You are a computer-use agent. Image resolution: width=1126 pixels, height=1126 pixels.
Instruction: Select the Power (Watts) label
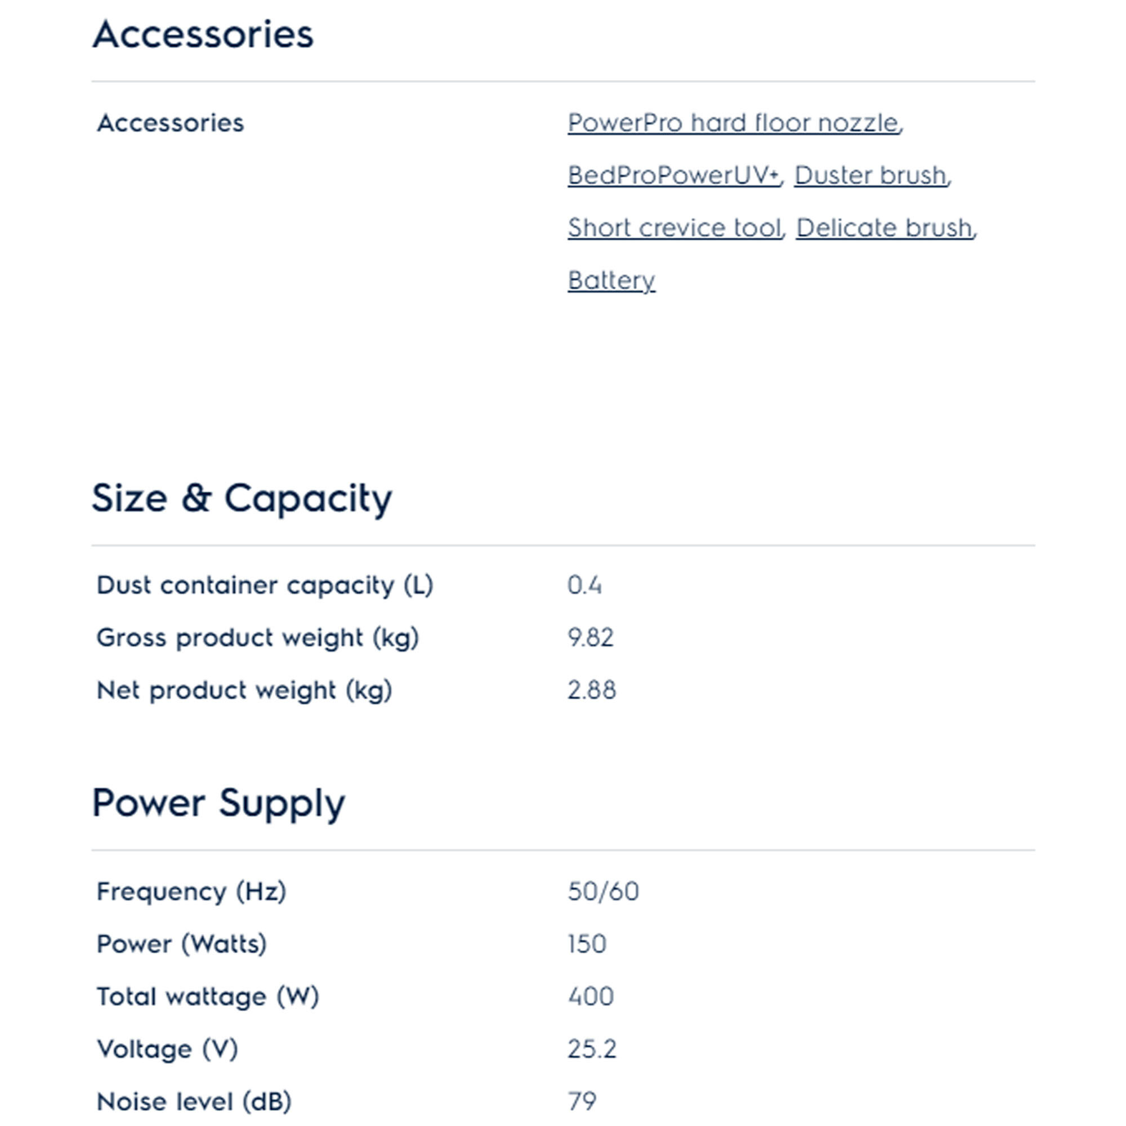(181, 944)
